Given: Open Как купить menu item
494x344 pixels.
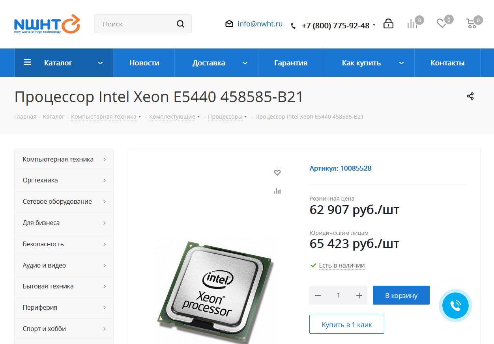Looking at the screenshot, I should coord(361,63).
